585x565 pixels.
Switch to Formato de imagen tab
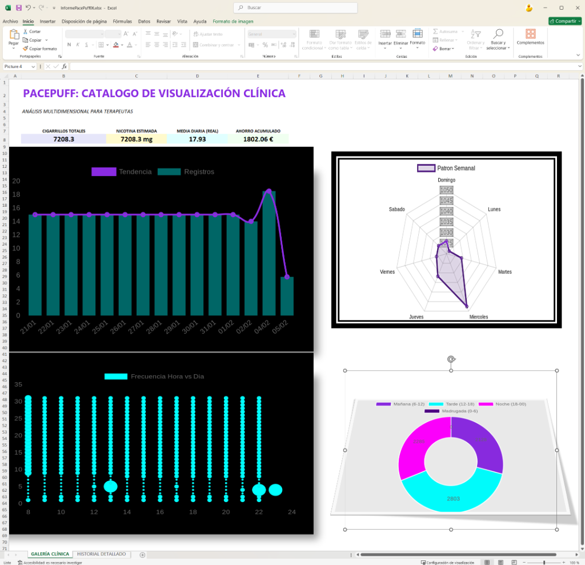233,21
